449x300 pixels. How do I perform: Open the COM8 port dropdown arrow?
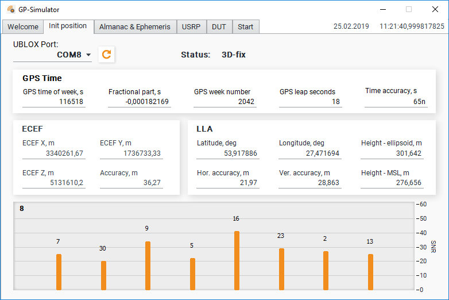(x=88, y=55)
